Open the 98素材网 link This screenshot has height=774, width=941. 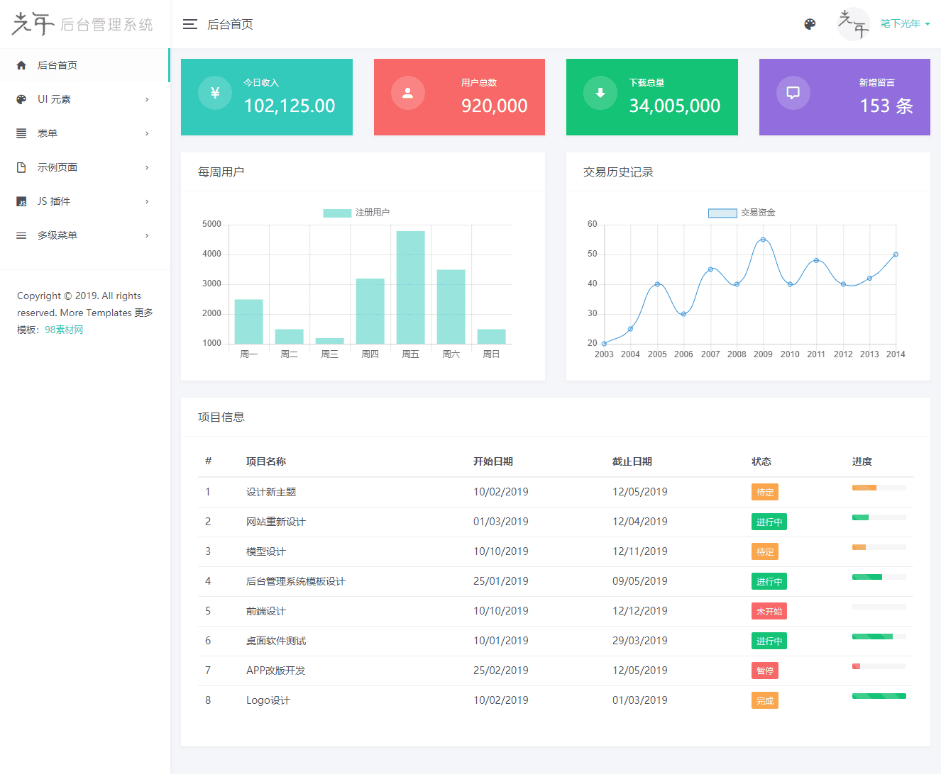pos(64,330)
